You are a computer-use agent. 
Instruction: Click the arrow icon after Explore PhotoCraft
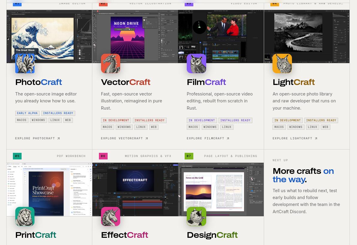(x=58, y=138)
